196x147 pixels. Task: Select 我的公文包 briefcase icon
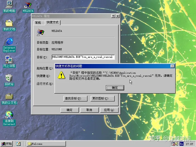[9, 99]
